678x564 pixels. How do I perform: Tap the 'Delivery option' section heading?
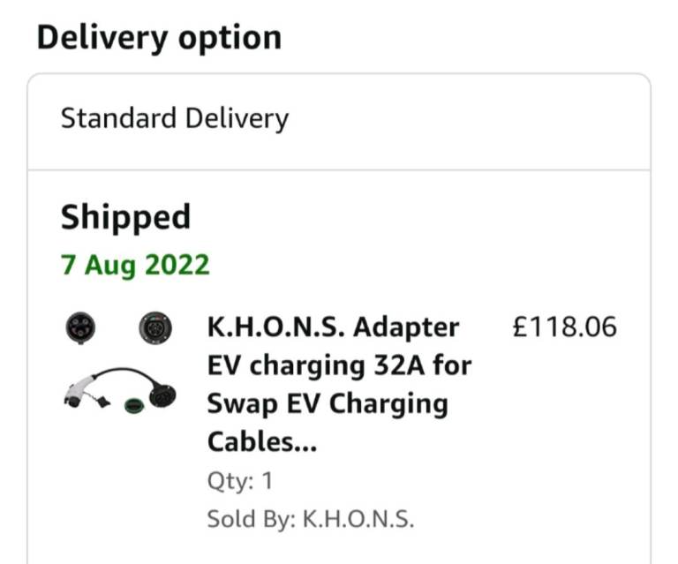(159, 38)
